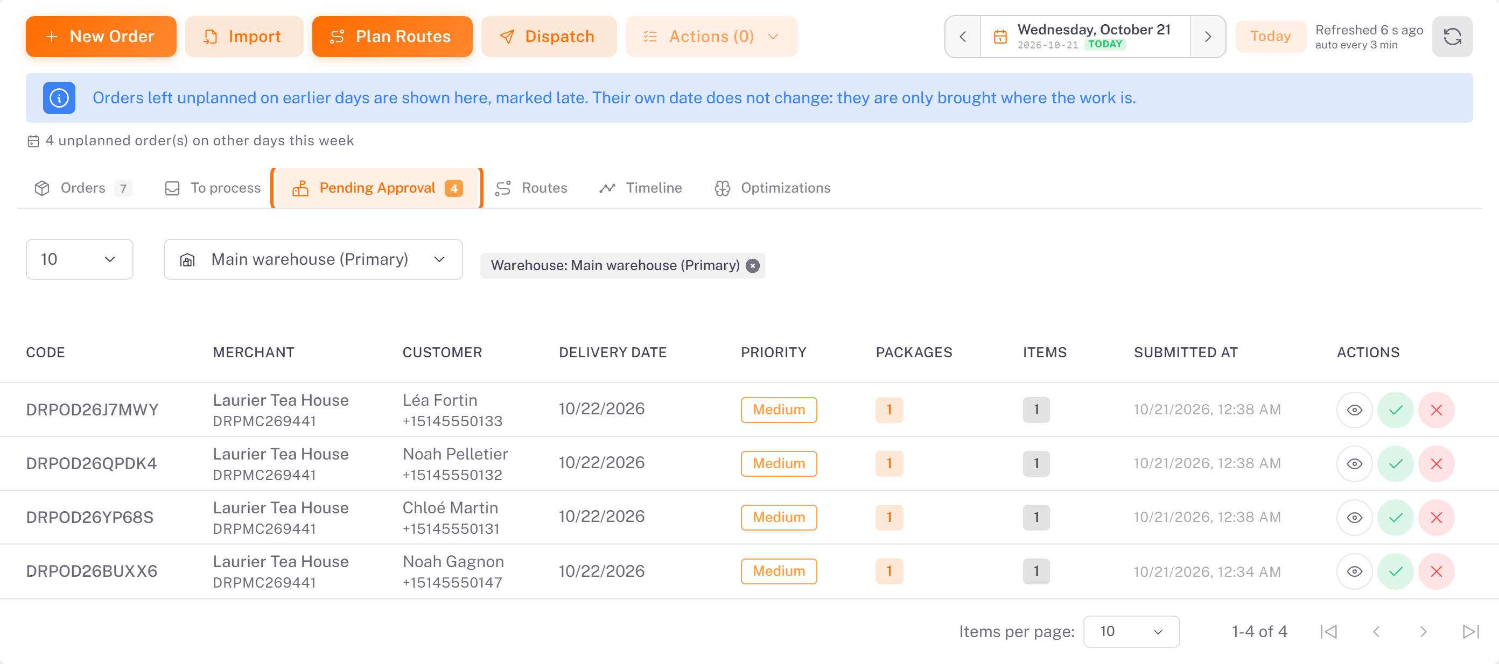
Task: Jump to first page of results
Action: coord(1329,631)
